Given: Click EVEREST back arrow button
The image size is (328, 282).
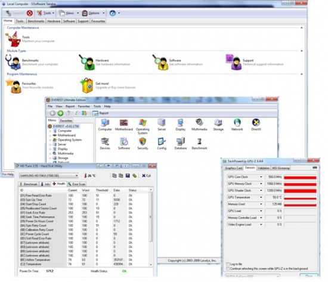Looking at the screenshot, I should 52,113.
